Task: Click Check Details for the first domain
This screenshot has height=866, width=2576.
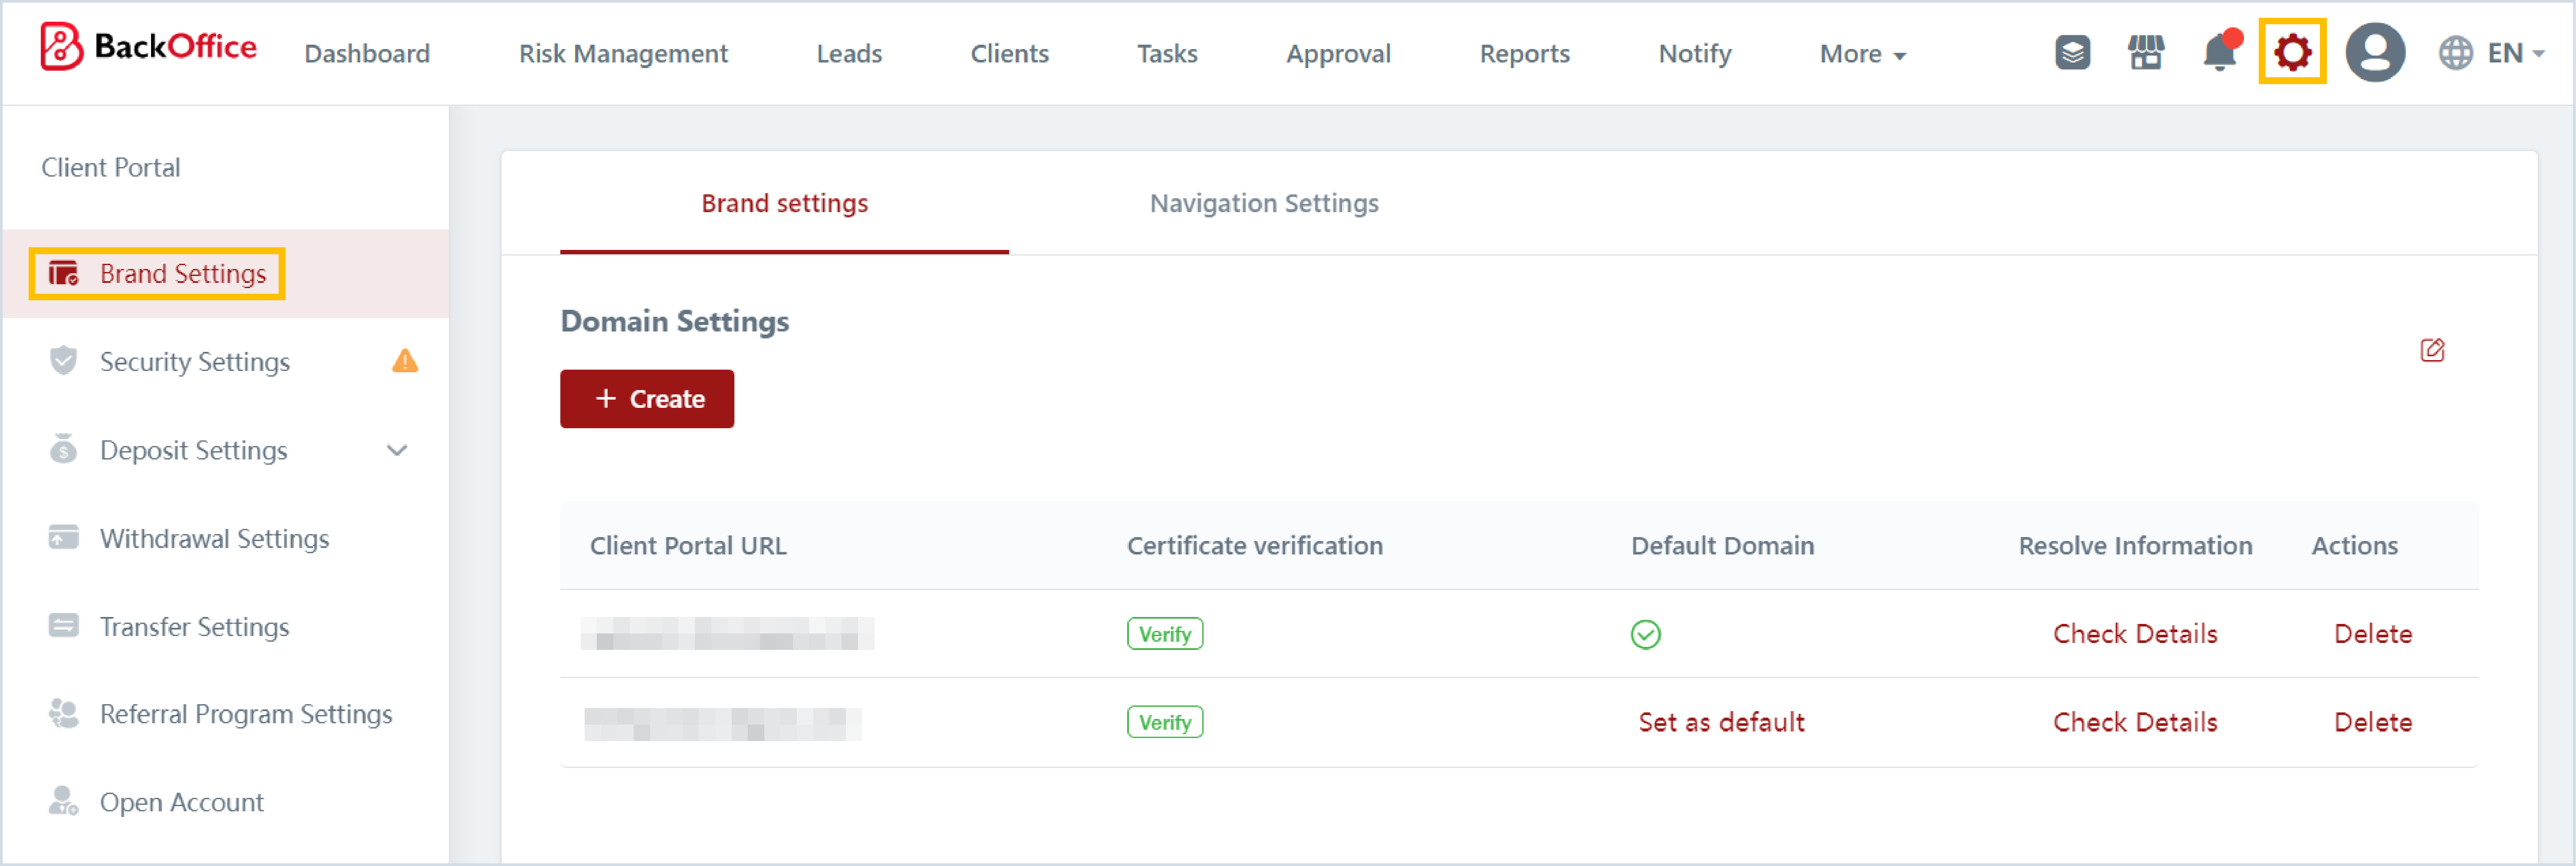Action: pyautogui.click(x=2134, y=634)
